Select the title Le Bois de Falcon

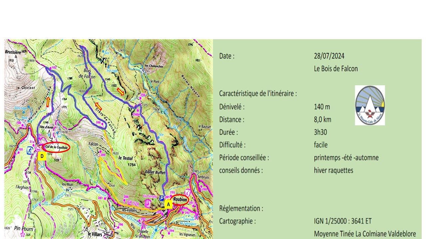(336, 69)
